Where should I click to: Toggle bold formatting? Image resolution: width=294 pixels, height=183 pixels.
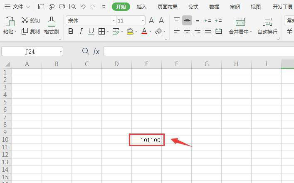click(71, 31)
